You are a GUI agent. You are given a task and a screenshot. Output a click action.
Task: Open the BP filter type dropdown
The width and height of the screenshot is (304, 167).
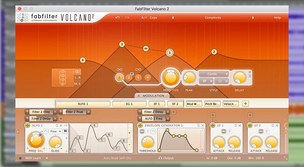206,81
